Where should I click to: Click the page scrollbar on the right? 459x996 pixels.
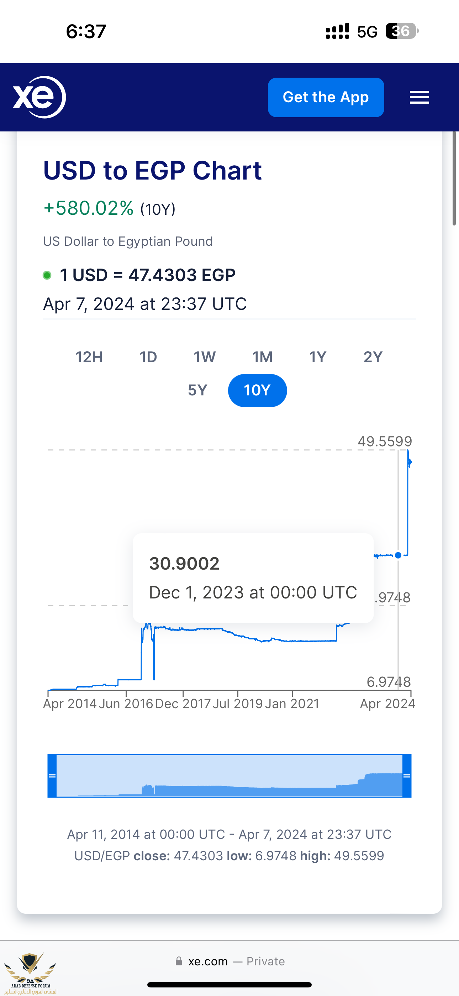tap(454, 178)
